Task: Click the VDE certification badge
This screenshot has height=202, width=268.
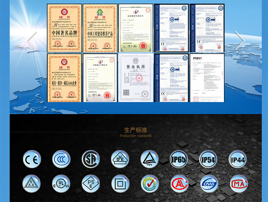Action: [120, 159]
